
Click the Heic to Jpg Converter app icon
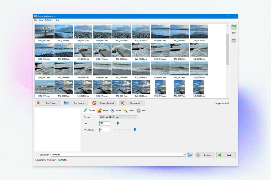[36, 16]
